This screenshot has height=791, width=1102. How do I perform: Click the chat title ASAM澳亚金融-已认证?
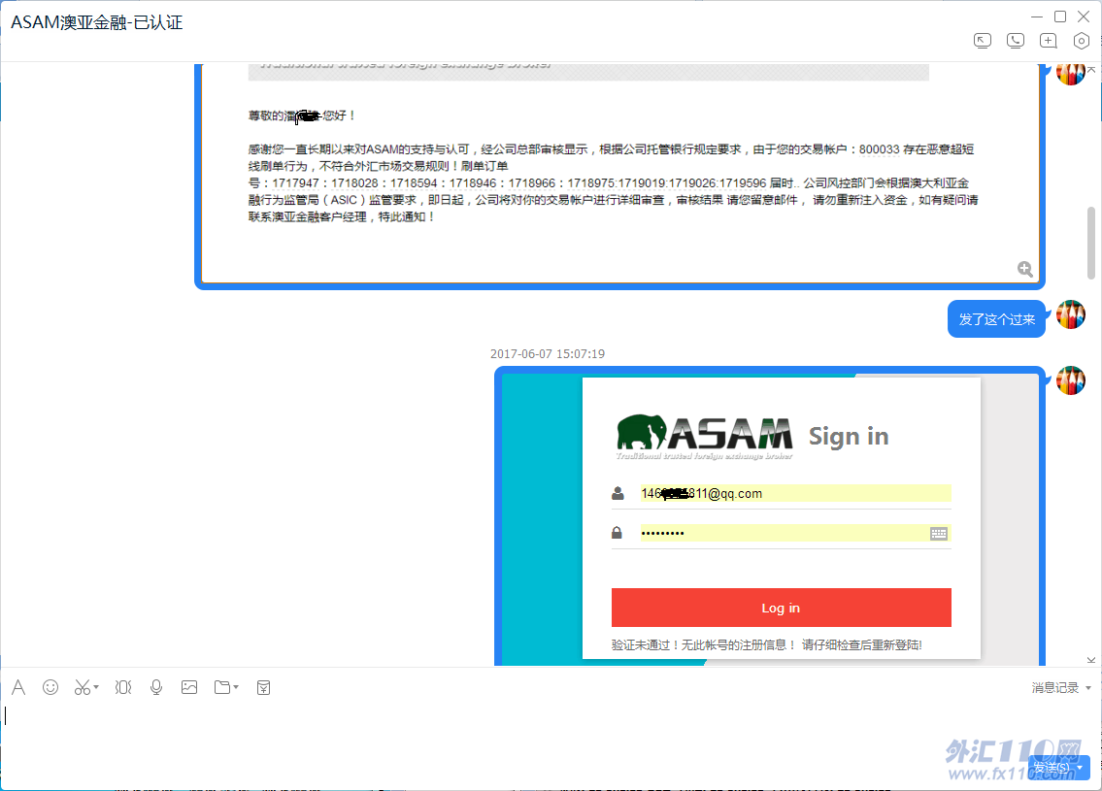click(x=97, y=22)
